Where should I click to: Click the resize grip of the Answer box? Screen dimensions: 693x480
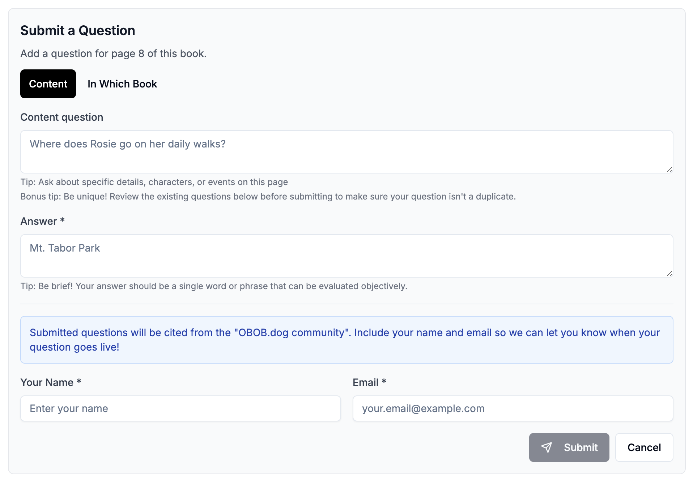[x=669, y=274]
